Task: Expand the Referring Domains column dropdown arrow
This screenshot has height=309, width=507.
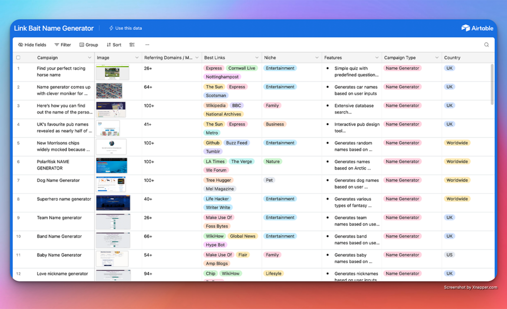Action: (x=197, y=58)
